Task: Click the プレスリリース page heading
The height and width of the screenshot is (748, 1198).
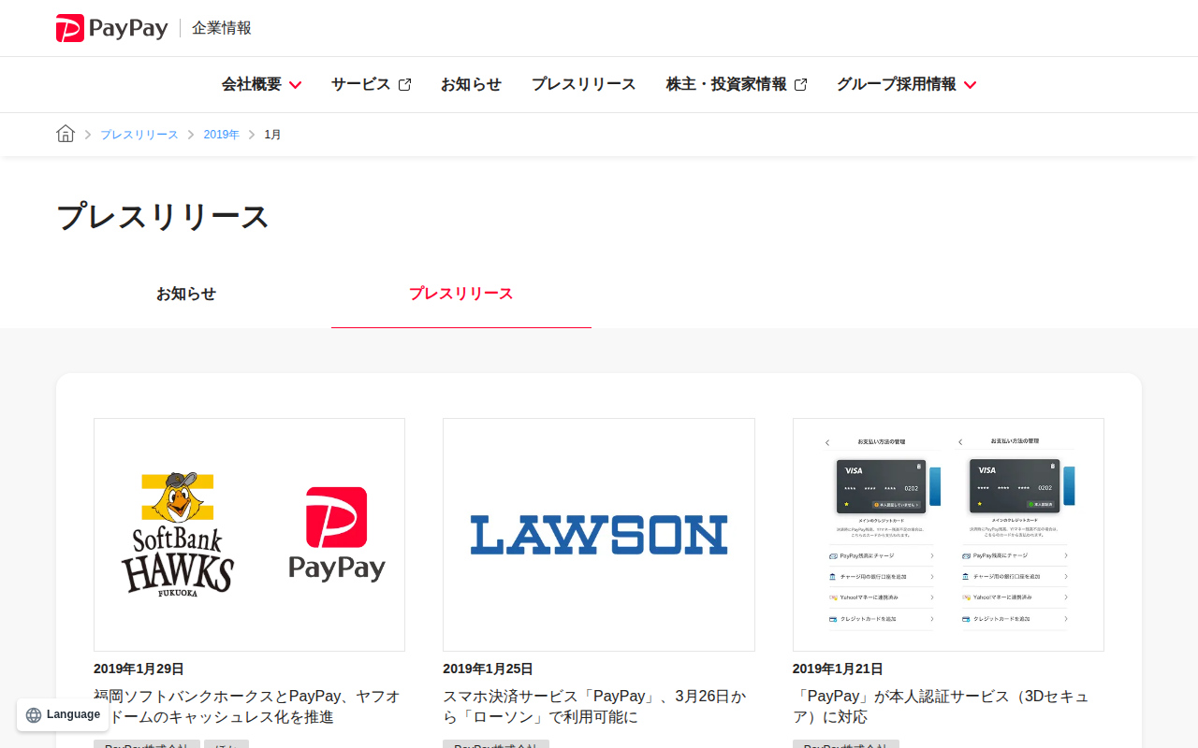Action: tap(163, 217)
